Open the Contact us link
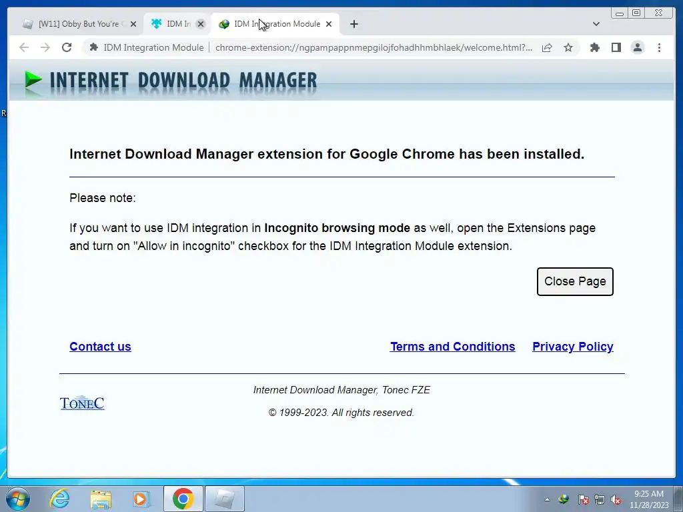 (100, 347)
